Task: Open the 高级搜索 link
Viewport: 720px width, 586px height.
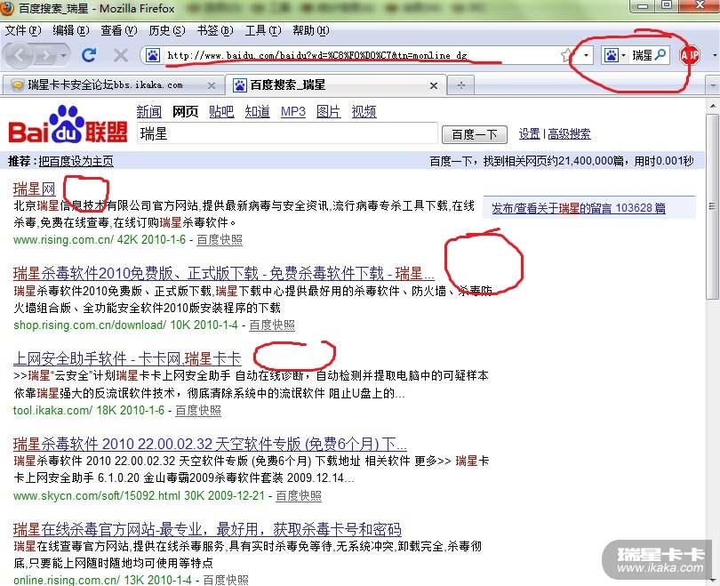Action: [x=569, y=133]
